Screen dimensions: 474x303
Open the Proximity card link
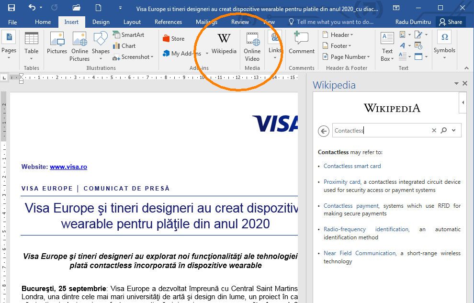[x=342, y=182]
